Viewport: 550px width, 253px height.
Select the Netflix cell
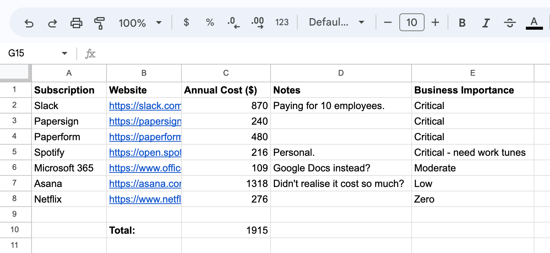point(69,199)
